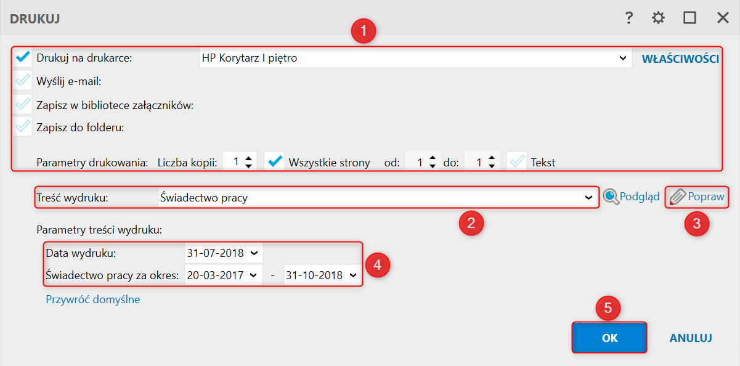Decrease the 'do' page number
The width and height of the screenshot is (740, 366).
click(491, 166)
